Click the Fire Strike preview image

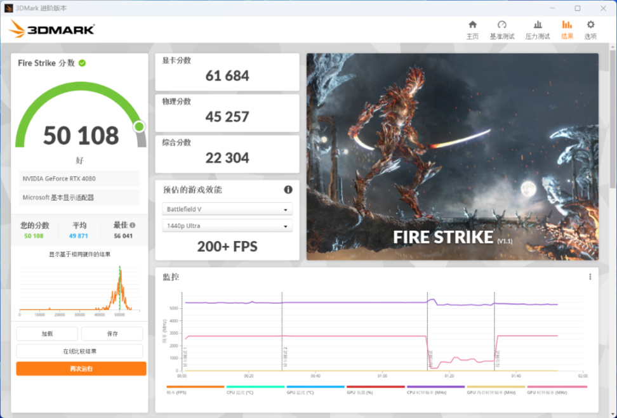click(453, 157)
